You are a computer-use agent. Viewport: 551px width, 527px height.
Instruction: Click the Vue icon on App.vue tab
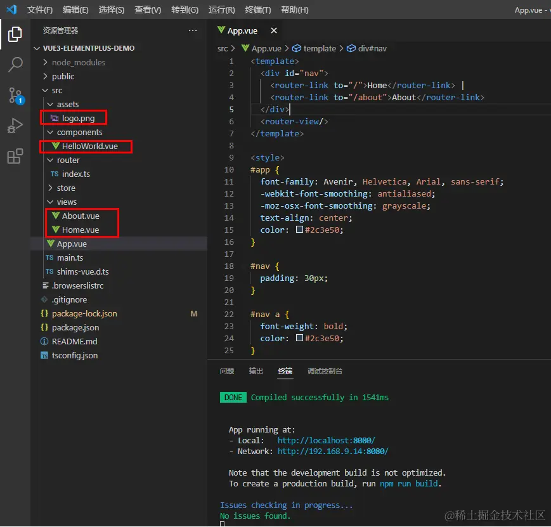[221, 30]
